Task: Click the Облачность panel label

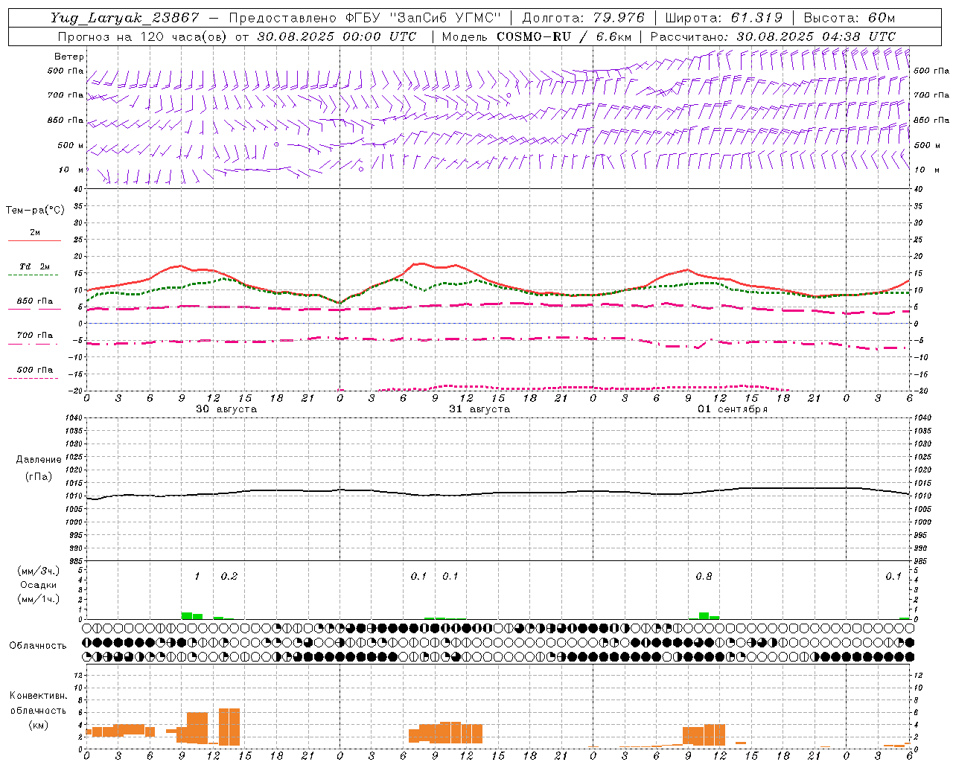Action: pyautogui.click(x=38, y=646)
